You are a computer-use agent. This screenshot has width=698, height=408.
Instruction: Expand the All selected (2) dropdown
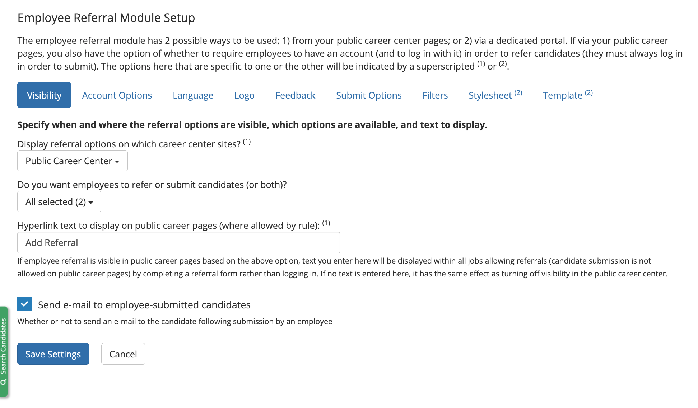pyautogui.click(x=59, y=202)
